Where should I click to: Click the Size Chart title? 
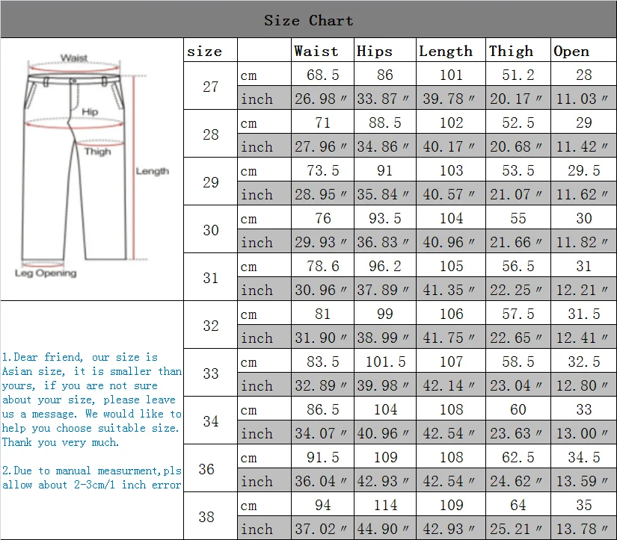308,20
